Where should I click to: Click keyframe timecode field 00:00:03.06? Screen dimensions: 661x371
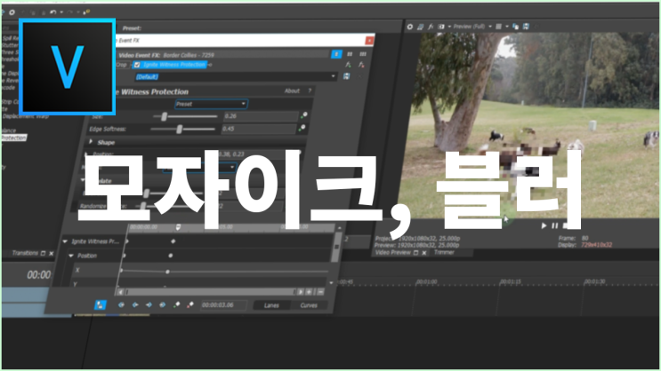pos(223,305)
